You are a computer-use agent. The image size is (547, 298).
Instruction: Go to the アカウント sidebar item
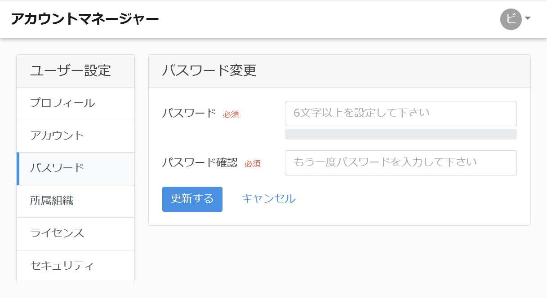click(57, 136)
